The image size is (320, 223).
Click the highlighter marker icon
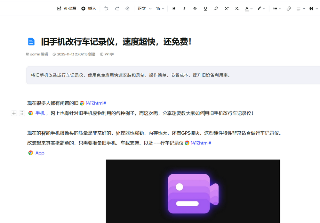pos(216,9)
